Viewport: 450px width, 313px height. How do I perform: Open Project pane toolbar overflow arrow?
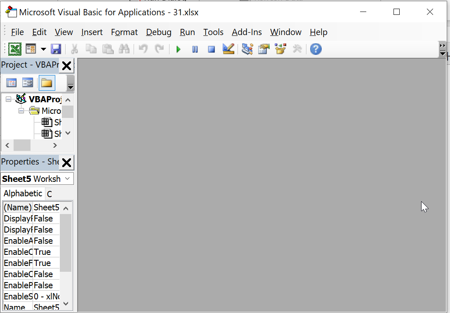tap(71, 83)
